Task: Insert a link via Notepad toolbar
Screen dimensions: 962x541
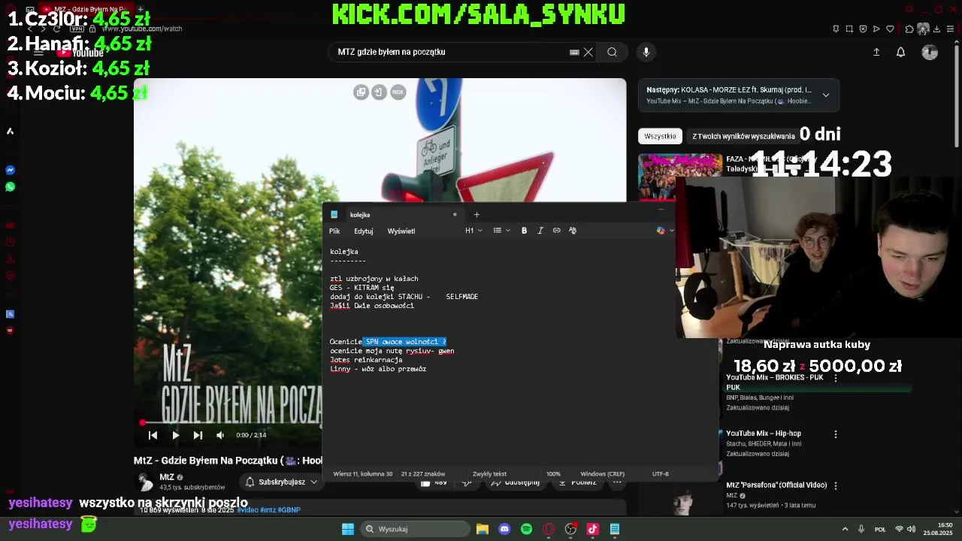Action: pyautogui.click(x=556, y=231)
